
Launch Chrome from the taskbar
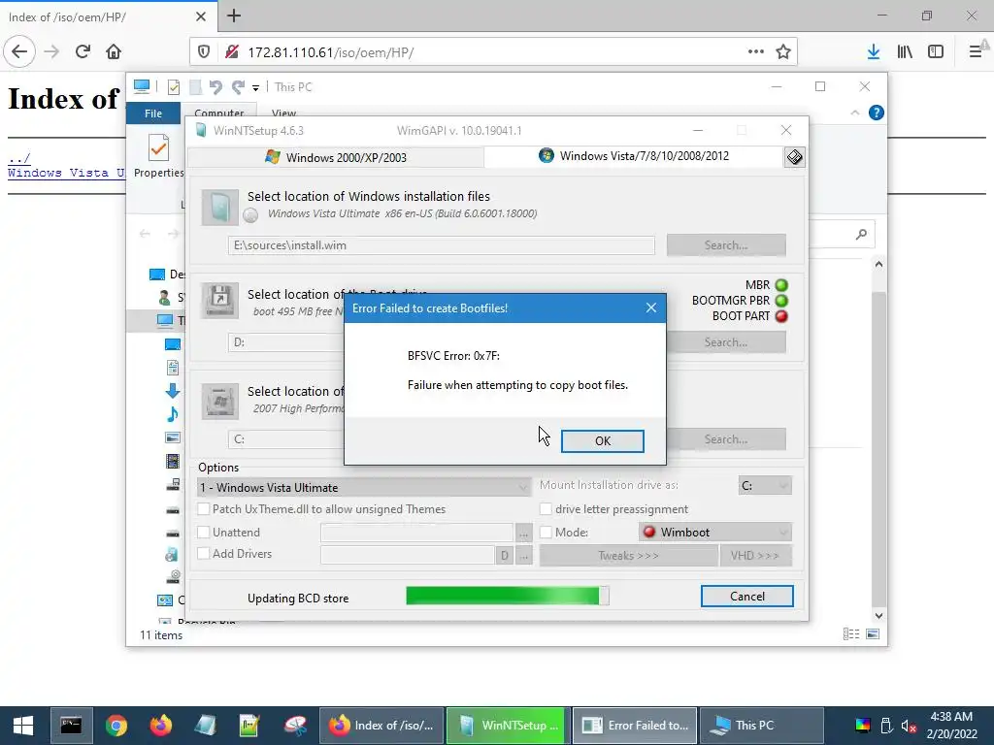click(116, 726)
